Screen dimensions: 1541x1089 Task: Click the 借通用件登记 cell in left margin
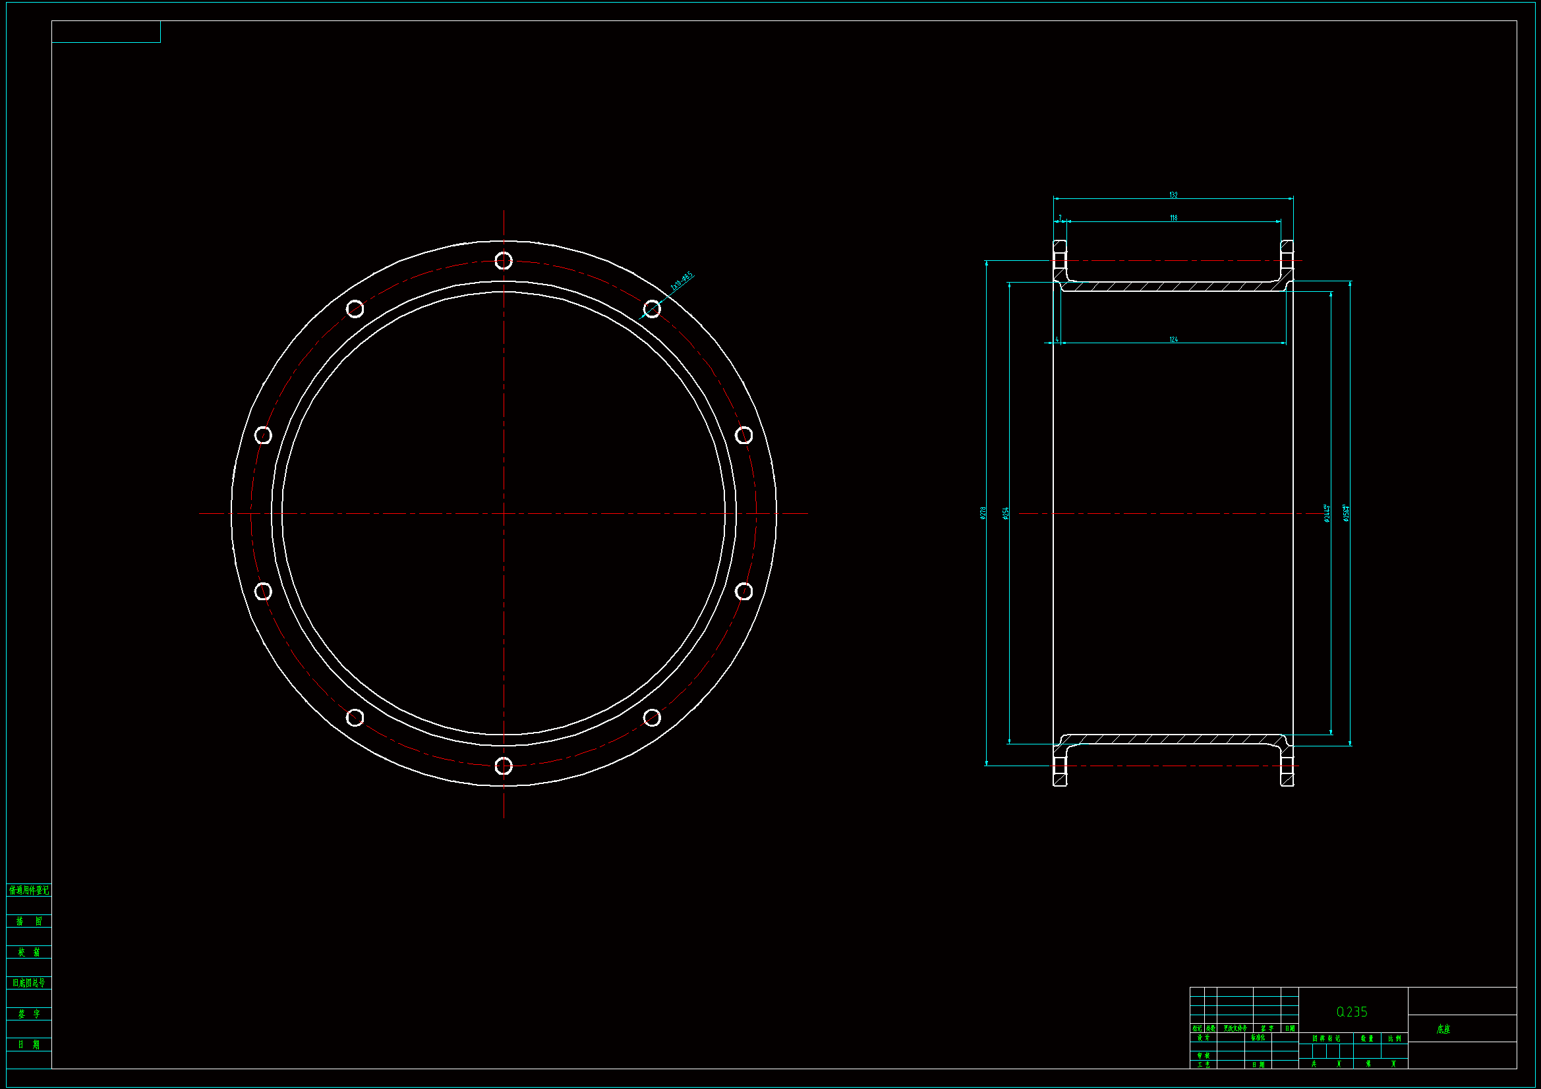coord(29,891)
